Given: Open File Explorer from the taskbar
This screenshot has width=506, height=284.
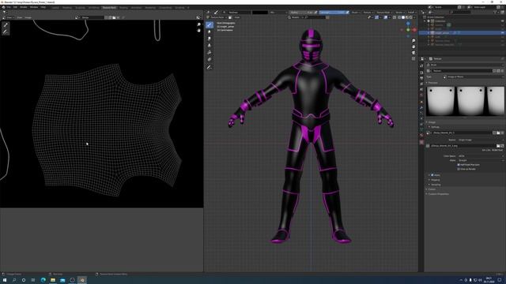Looking at the screenshot, I should click(53, 280).
